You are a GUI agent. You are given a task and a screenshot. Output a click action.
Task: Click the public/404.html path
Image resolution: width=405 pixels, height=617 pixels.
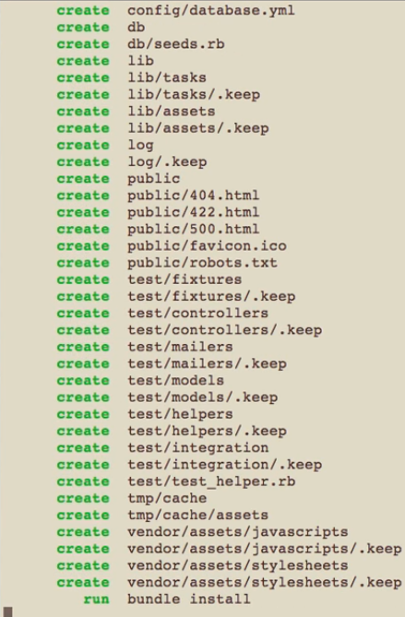[x=193, y=196]
